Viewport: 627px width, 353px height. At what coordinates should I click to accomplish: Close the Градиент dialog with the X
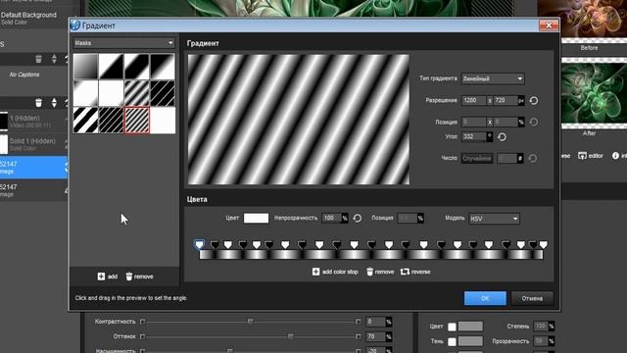(549, 25)
